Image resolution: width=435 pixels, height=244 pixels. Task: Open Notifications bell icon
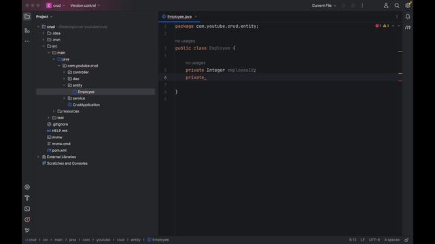(408, 16)
